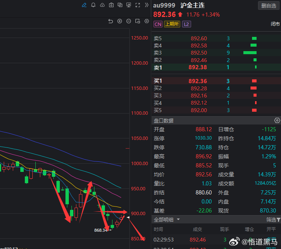
Task: Zoom in on the chart
Action: (x=120, y=21)
